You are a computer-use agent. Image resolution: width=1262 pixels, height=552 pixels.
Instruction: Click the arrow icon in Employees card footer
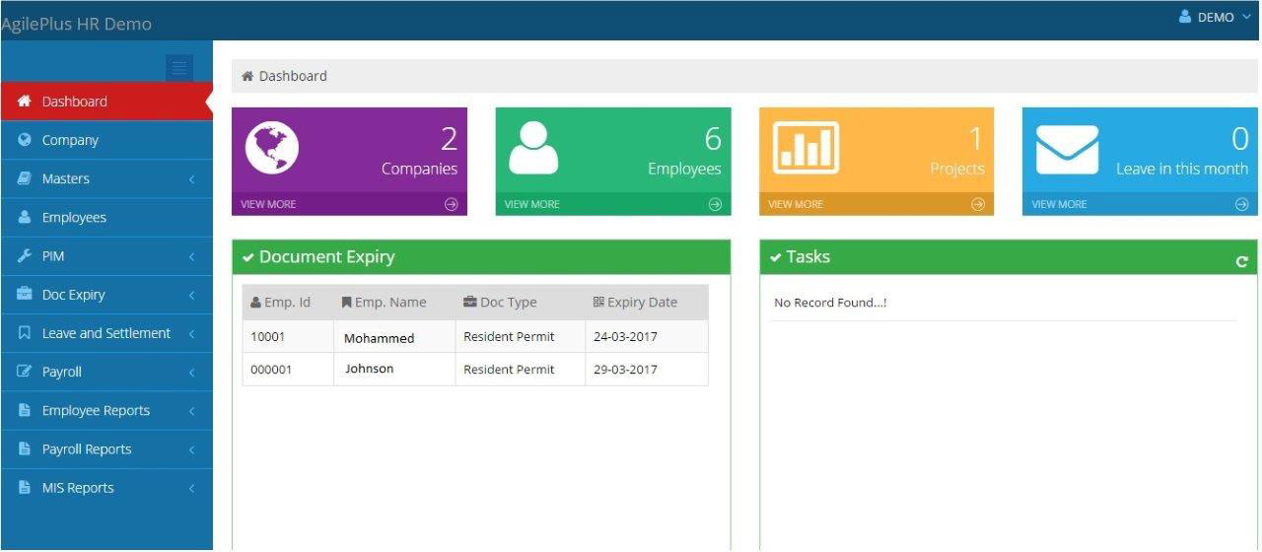pos(715,204)
